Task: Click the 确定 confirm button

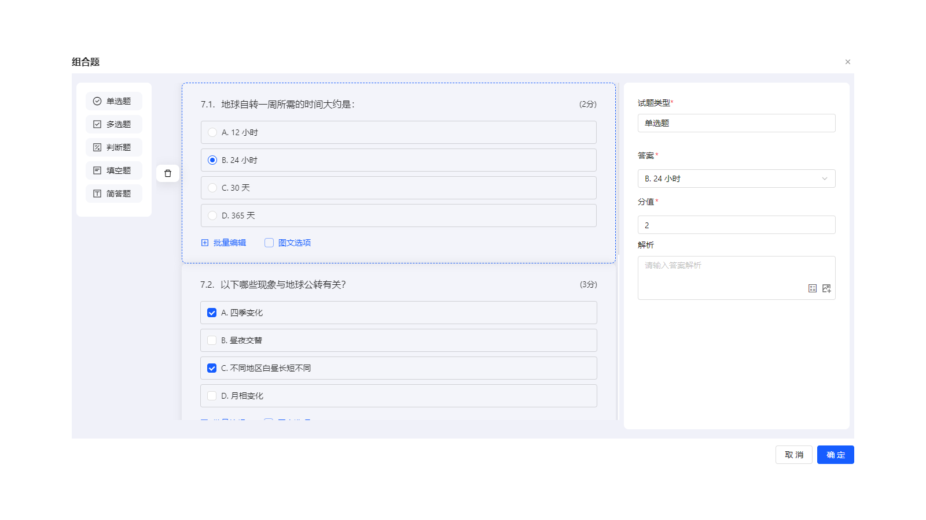Action: pyautogui.click(x=835, y=455)
